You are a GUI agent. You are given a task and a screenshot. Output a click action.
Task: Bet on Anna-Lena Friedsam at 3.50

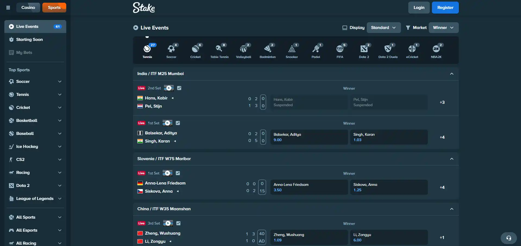click(x=309, y=187)
